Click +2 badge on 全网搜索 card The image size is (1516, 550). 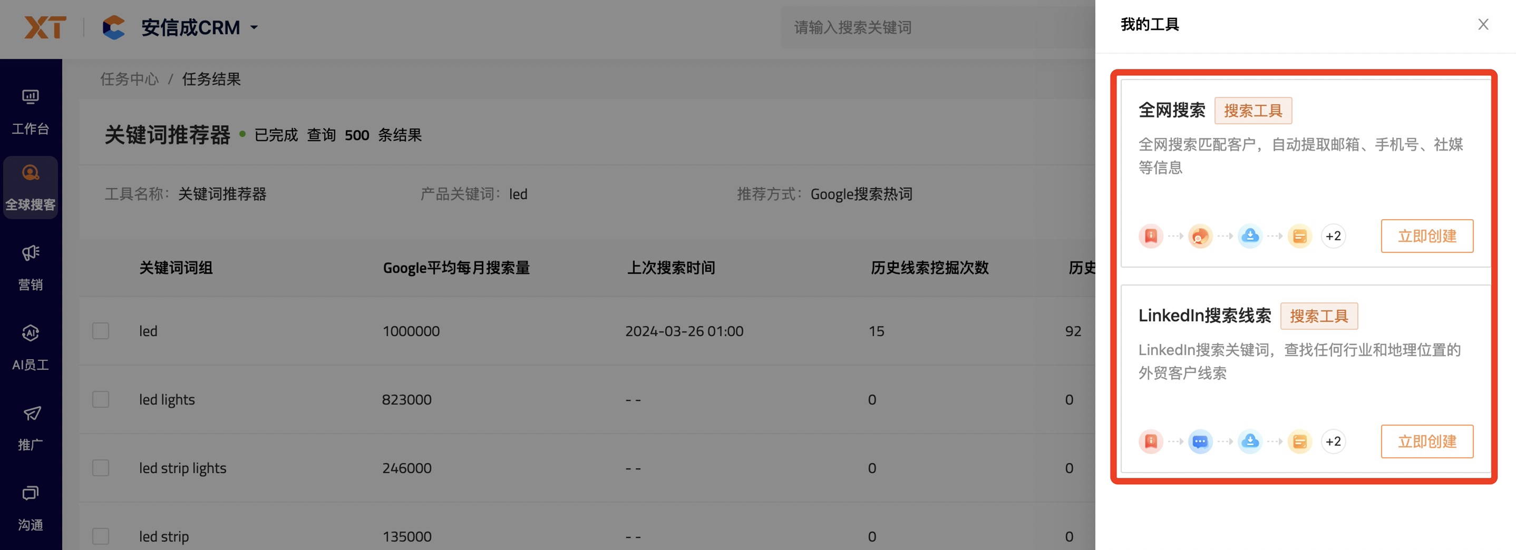pyautogui.click(x=1333, y=236)
